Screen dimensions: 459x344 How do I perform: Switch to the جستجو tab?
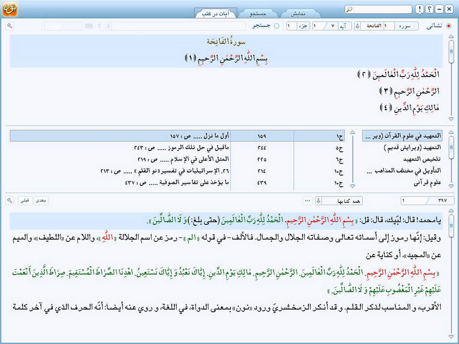pos(257,13)
